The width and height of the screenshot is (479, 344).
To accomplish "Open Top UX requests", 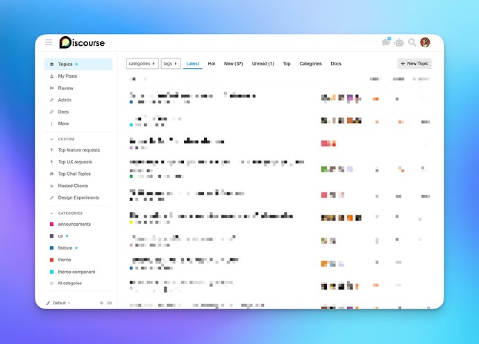I will (75, 162).
